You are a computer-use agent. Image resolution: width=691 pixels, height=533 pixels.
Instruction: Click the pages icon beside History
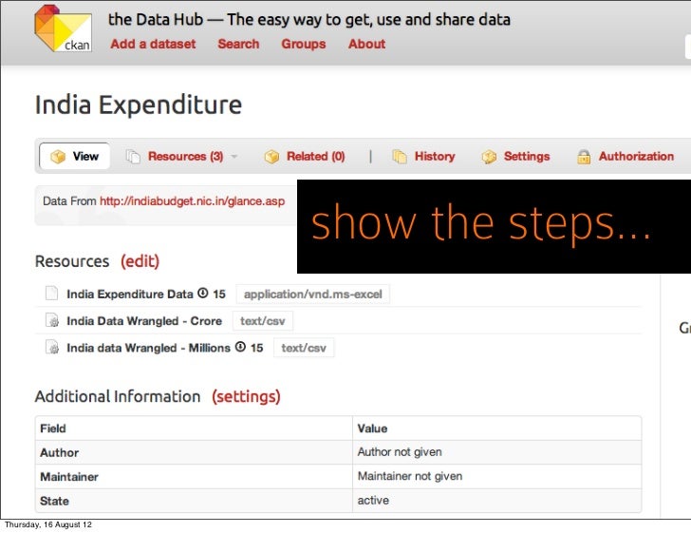click(400, 157)
